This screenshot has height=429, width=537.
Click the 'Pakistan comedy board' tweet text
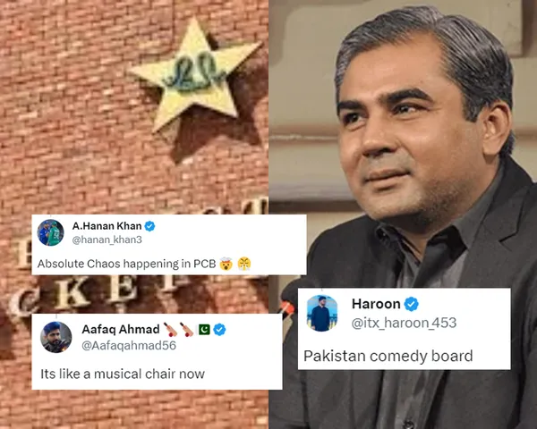tap(388, 356)
